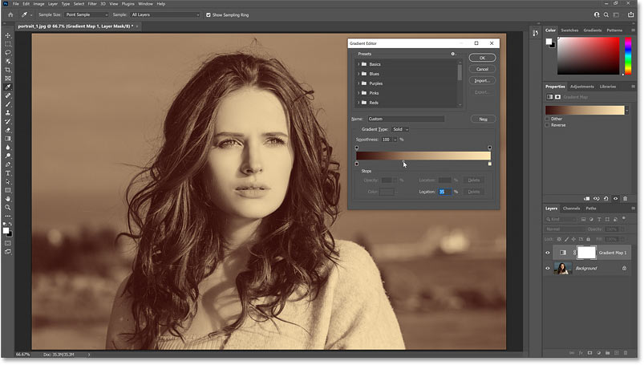Select the Gradient tool in toolbar
Screen dimensions: 644x365
pyautogui.click(x=8, y=139)
